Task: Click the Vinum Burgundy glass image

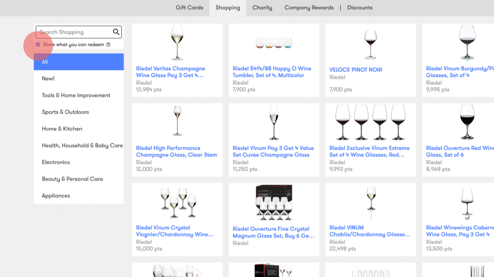Action: [x=467, y=43]
